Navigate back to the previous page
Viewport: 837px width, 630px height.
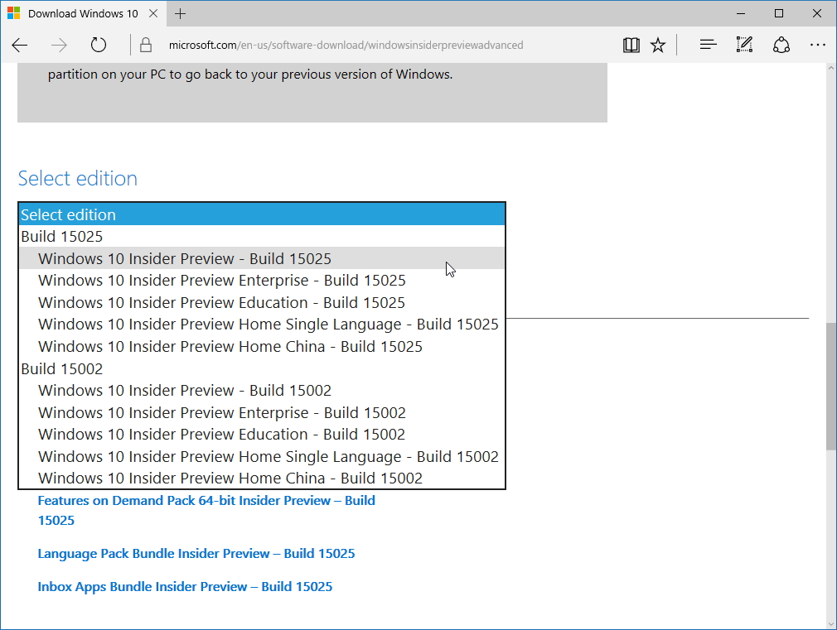[x=20, y=45]
